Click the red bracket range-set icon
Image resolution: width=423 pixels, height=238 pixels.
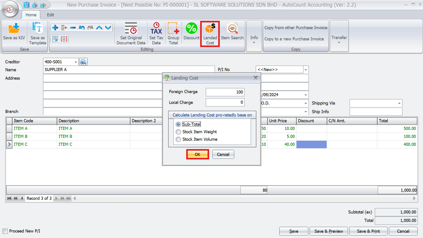tap(64, 39)
